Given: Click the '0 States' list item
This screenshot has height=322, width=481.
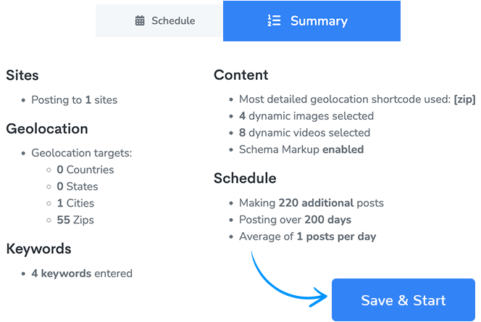Looking at the screenshot, I should click(78, 186).
